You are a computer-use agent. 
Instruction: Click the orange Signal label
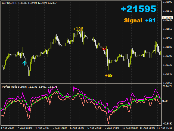[x=133, y=20]
